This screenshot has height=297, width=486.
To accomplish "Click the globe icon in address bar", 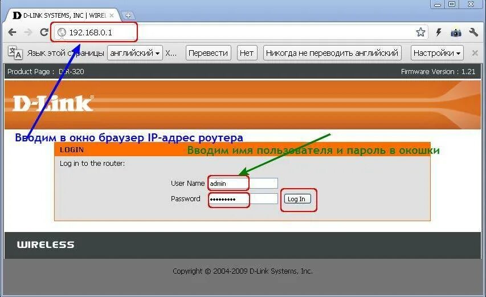I will [62, 32].
